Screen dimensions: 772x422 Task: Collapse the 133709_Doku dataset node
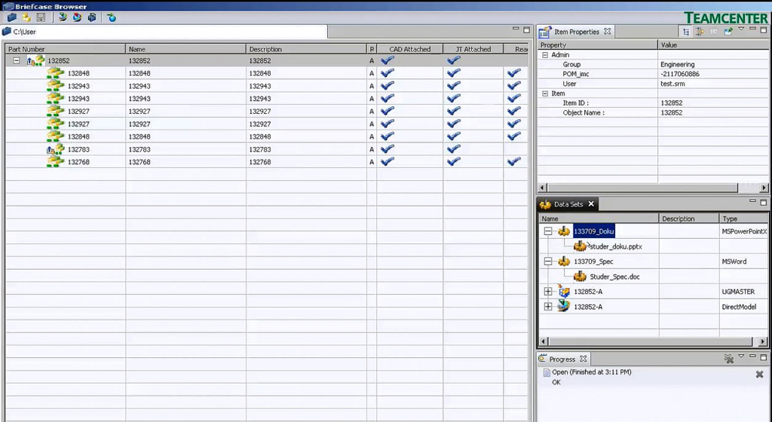tap(548, 231)
